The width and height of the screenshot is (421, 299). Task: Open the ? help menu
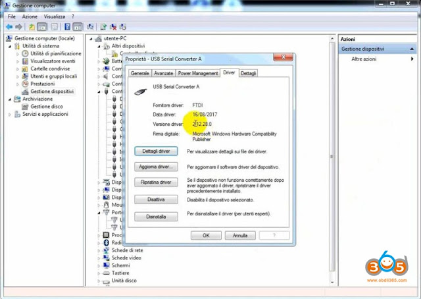coord(73,16)
